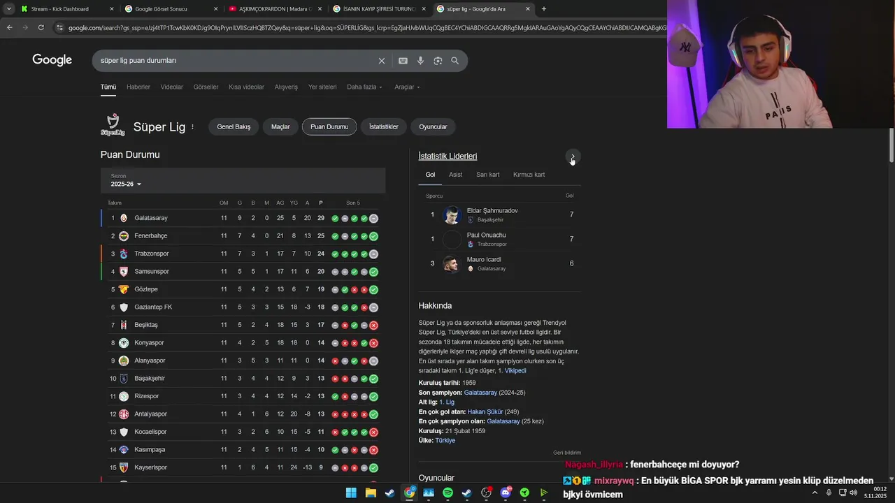895x503 pixels.
Task: Select the Maçlar chip
Action: pyautogui.click(x=280, y=126)
